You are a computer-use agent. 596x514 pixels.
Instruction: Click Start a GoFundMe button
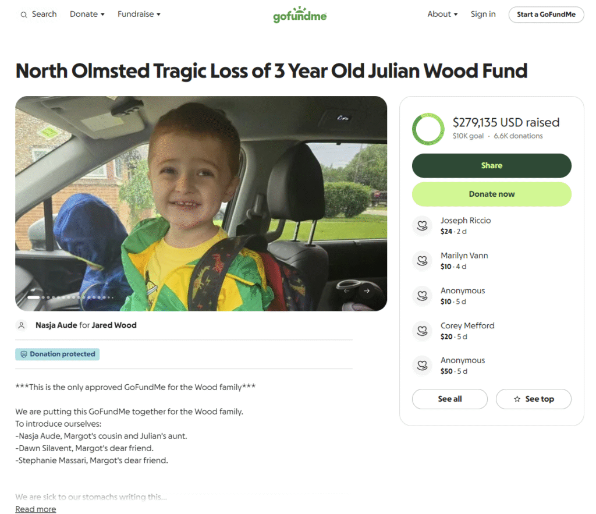pyautogui.click(x=546, y=15)
